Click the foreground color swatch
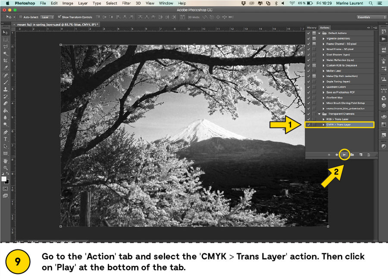This screenshot has width=388, height=280. (4, 178)
